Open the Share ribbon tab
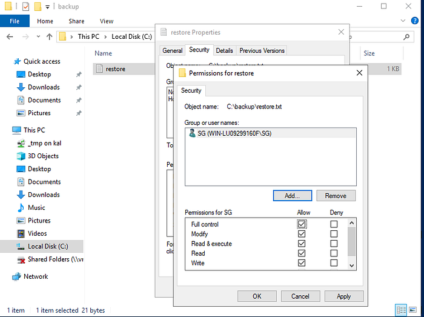Screen dimensions: 424x317 [x=76, y=21]
